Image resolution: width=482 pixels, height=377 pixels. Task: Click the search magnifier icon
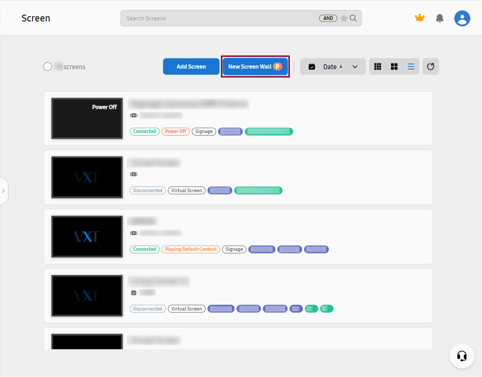pyautogui.click(x=353, y=18)
